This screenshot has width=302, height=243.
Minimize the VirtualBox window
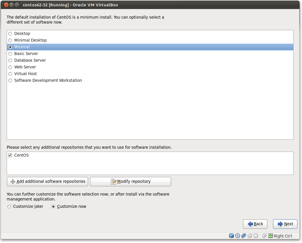pyautogui.click(x=12, y=5)
